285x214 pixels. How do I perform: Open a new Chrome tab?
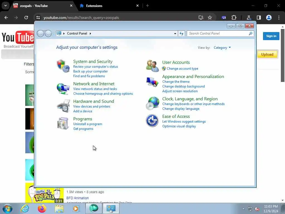(x=148, y=6)
